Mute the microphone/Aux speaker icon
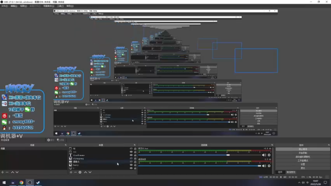 264,155
